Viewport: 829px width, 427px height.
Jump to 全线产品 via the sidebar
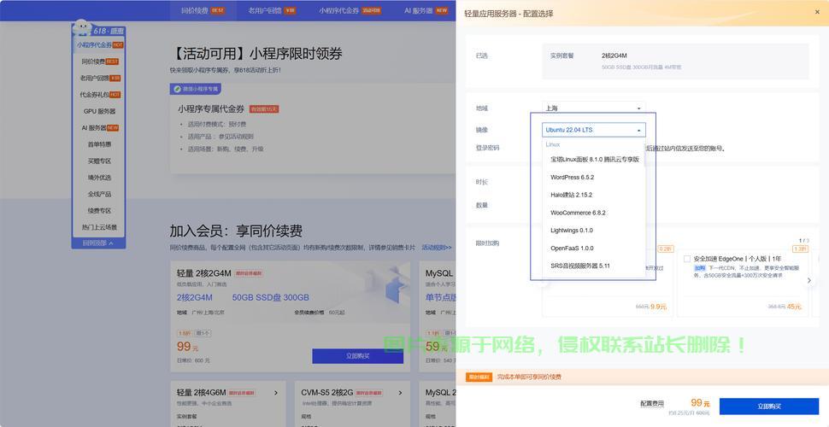tap(99, 194)
